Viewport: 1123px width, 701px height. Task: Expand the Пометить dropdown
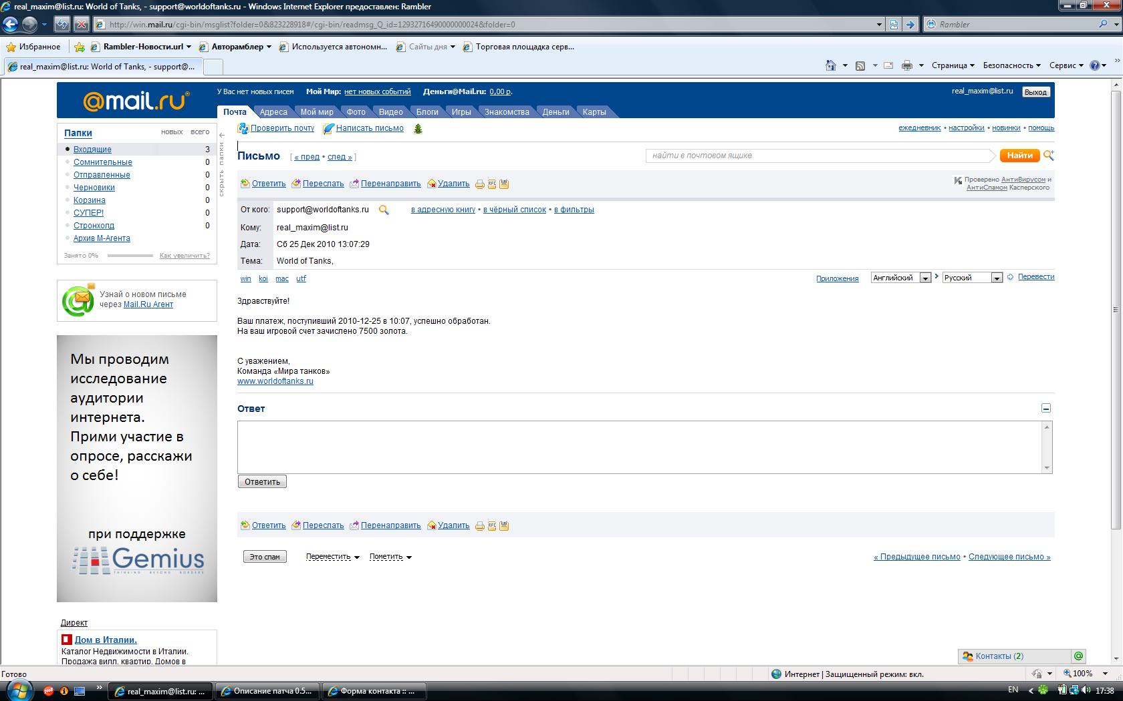point(390,557)
